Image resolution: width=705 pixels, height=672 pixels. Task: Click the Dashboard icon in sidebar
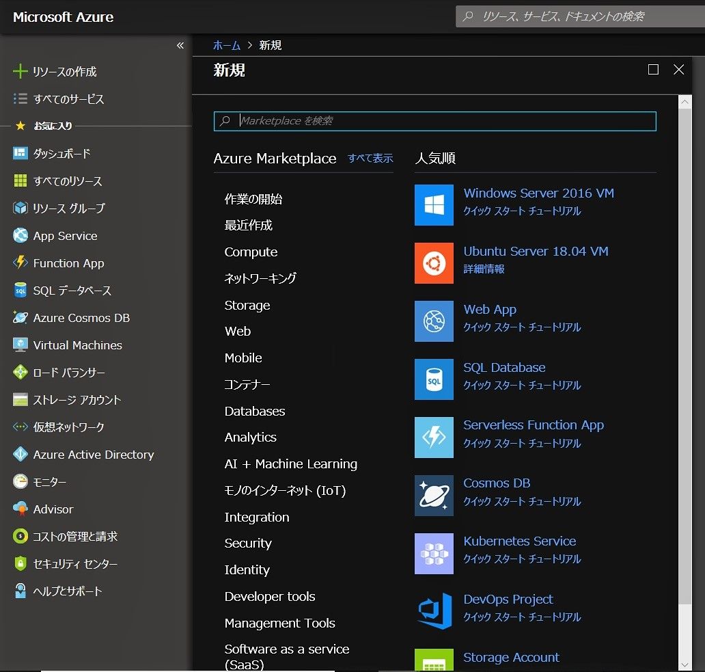[x=20, y=153]
